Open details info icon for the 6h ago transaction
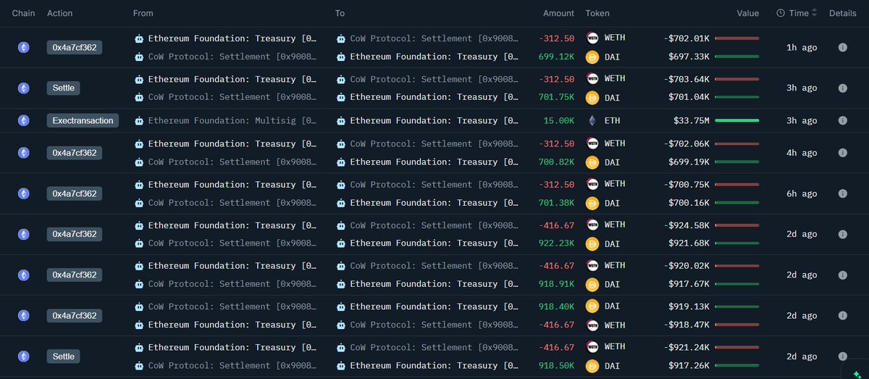 click(x=842, y=193)
